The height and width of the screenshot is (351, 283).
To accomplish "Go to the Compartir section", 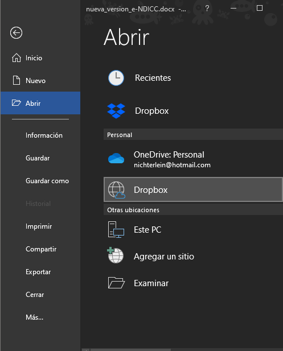I will click(41, 249).
